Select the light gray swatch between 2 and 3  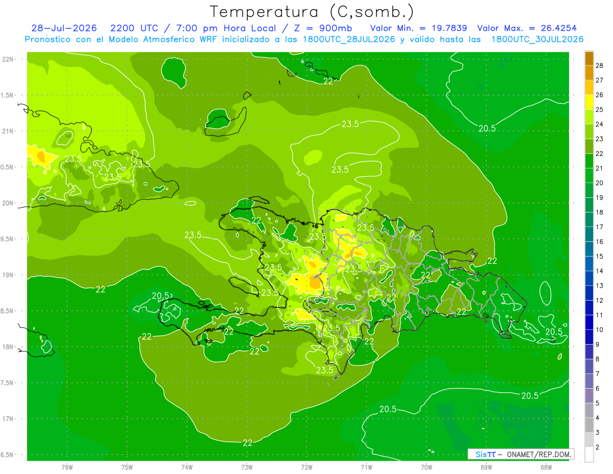(x=589, y=440)
